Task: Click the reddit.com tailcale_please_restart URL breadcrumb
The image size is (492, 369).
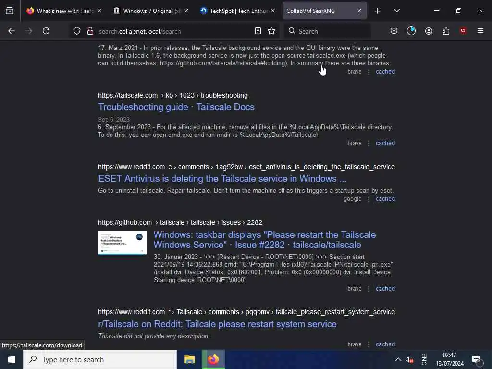Action: click(246, 312)
